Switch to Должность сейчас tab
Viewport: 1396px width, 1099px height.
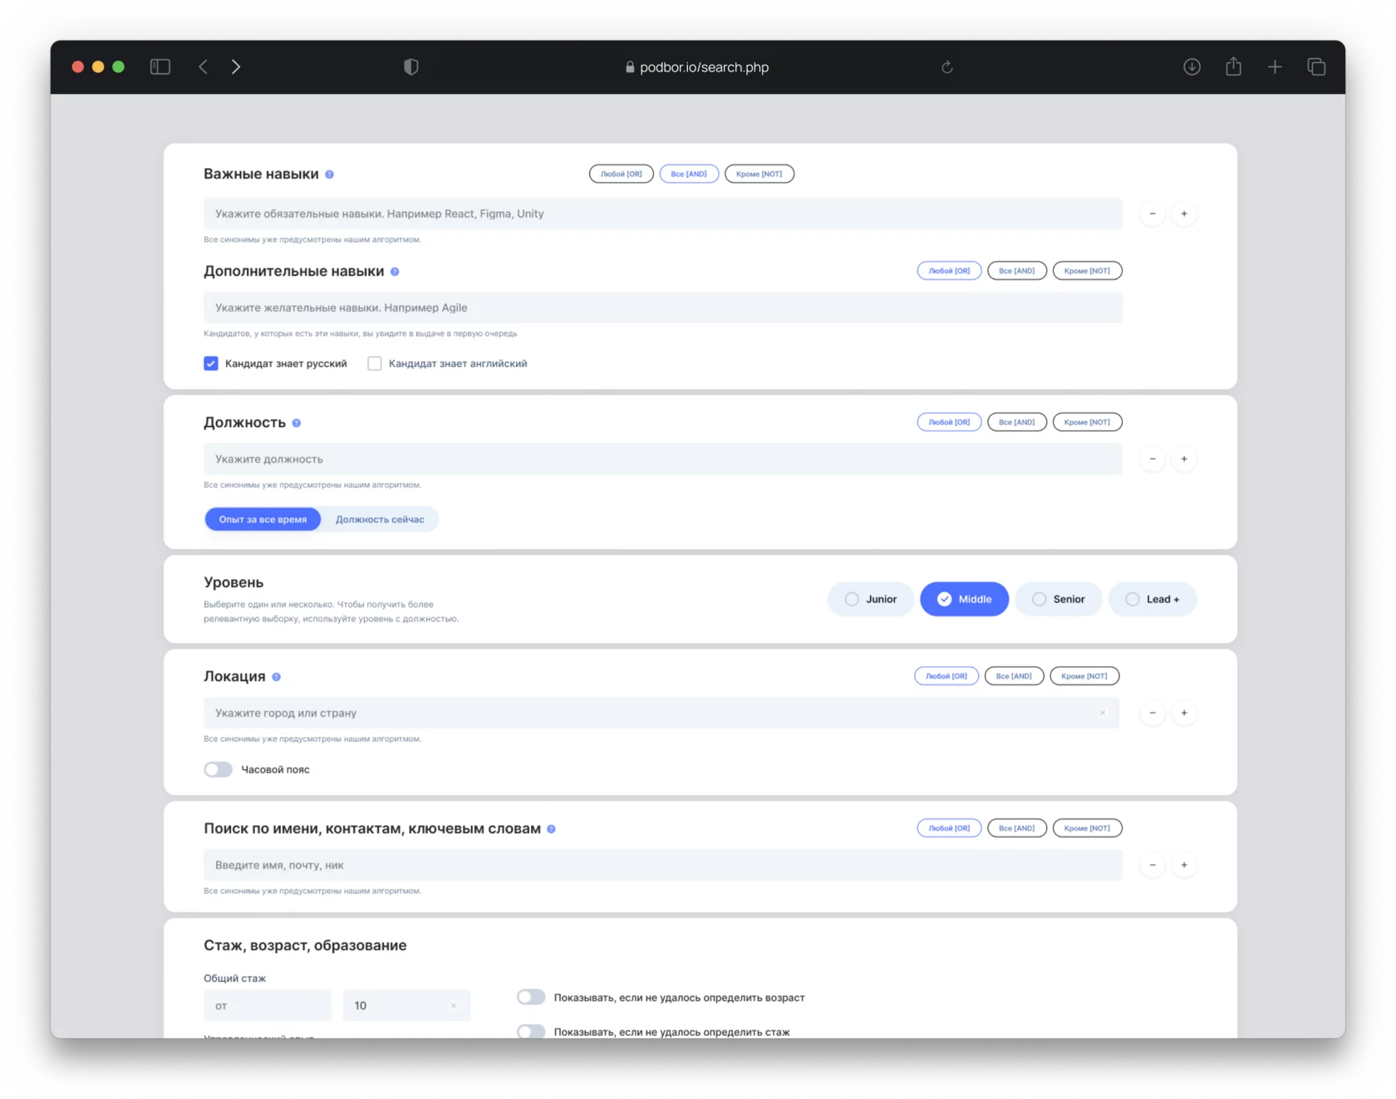pos(380,519)
